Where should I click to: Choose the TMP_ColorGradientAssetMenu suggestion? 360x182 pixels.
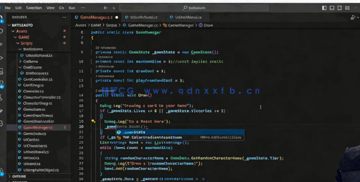point(180,137)
